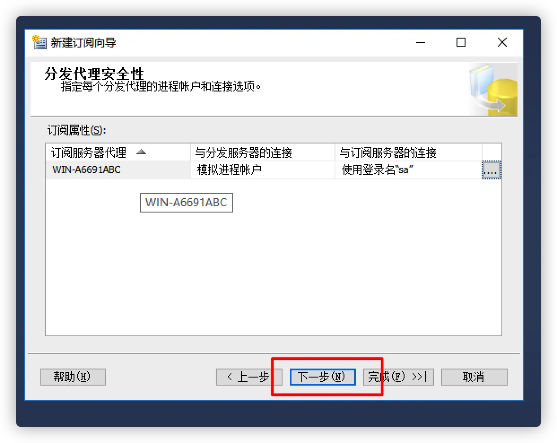Viewport: 557px width, 443px height.
Task: Sort by the 订阅服务器代理 column header
Action: pos(118,152)
